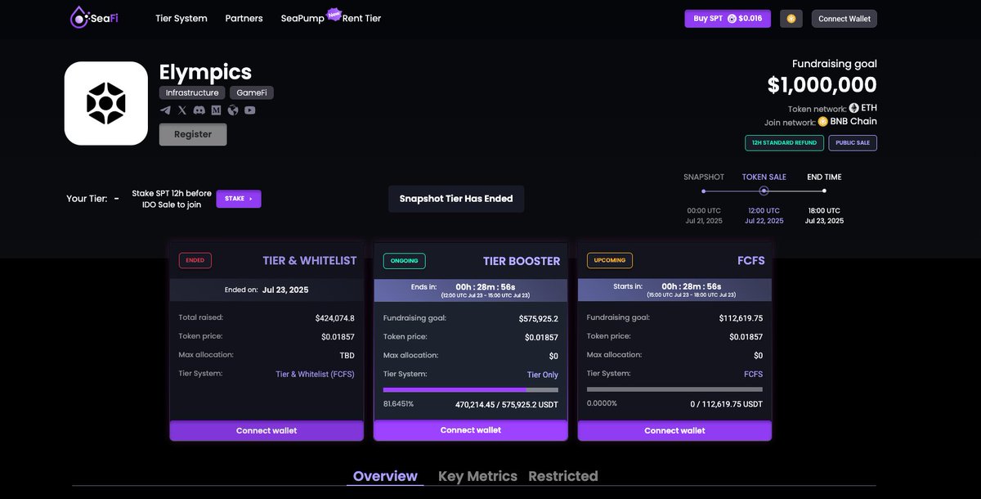Click the End Time timeline dot

click(x=824, y=191)
